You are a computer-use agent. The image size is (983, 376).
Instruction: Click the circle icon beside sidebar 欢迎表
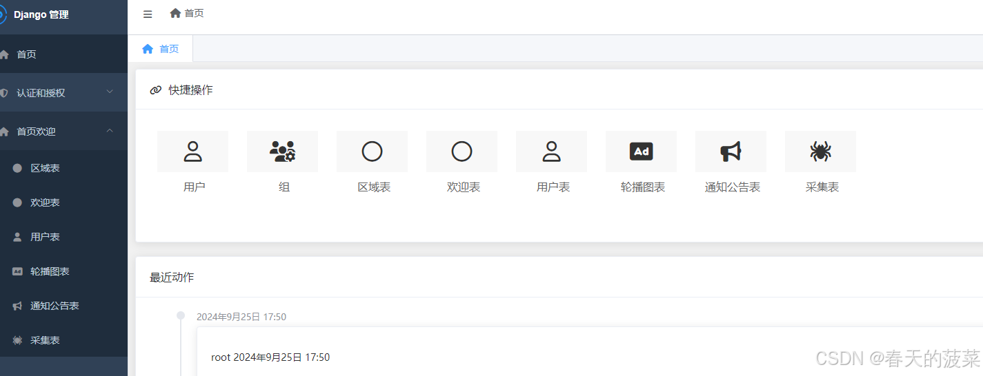coord(17,202)
